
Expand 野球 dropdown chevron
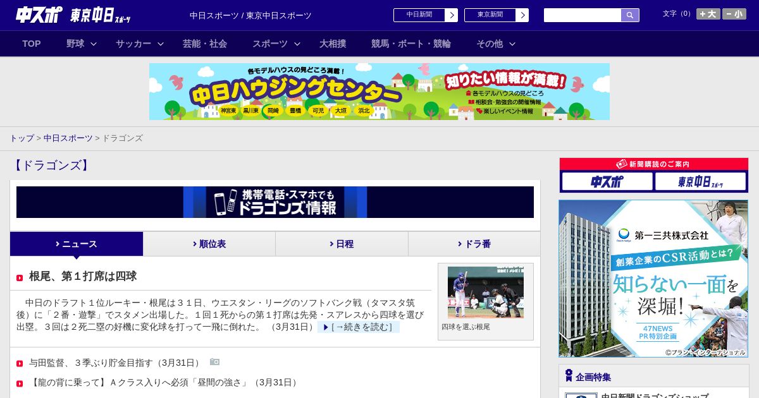coord(94,44)
